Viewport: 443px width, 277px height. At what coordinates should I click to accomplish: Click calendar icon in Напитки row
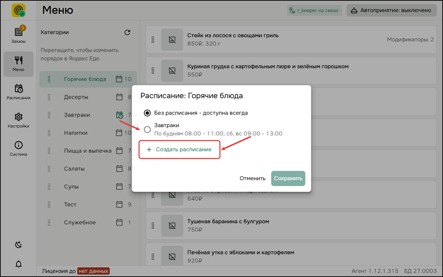tap(119, 133)
